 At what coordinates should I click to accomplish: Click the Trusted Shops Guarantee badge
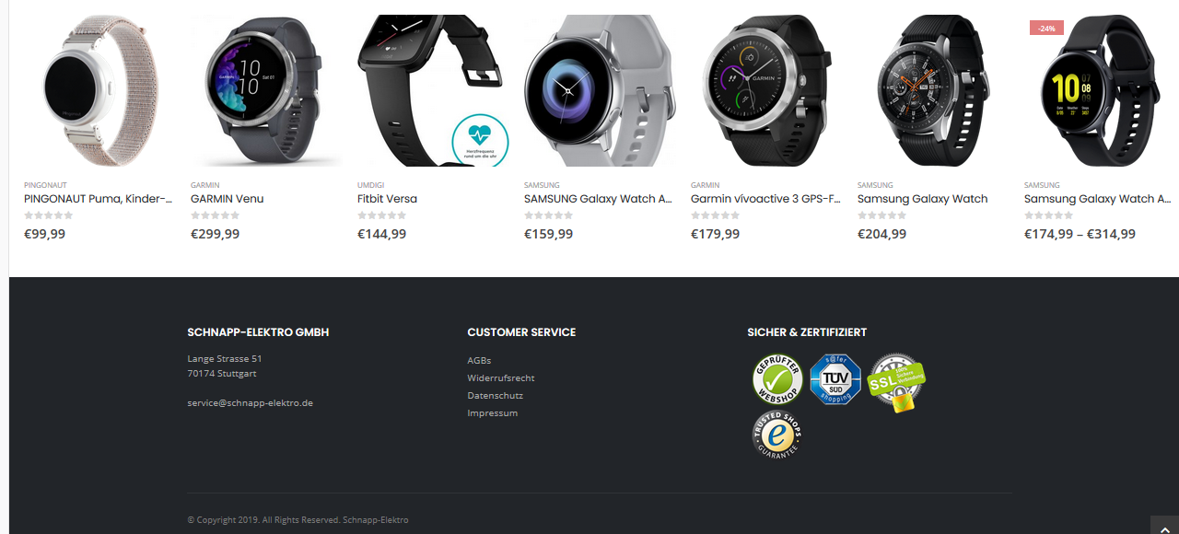click(x=776, y=435)
